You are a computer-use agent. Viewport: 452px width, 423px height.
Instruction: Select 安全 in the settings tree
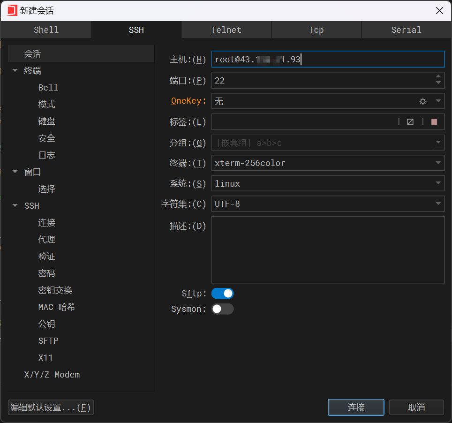click(46, 138)
